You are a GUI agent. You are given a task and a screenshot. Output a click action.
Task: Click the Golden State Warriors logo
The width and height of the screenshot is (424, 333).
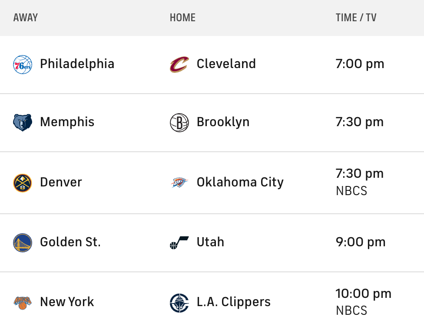(23, 242)
